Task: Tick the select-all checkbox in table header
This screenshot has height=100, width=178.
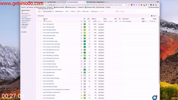Action: click(38, 19)
